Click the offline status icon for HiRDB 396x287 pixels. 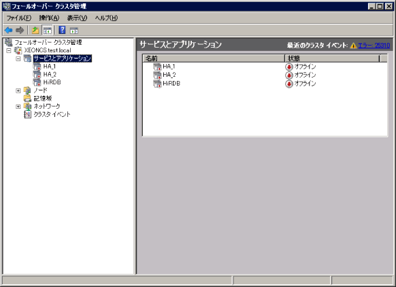[x=289, y=84]
